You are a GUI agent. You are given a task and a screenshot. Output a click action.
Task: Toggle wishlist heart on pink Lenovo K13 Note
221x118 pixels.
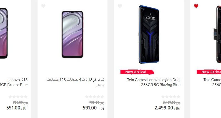[x=43, y=6]
